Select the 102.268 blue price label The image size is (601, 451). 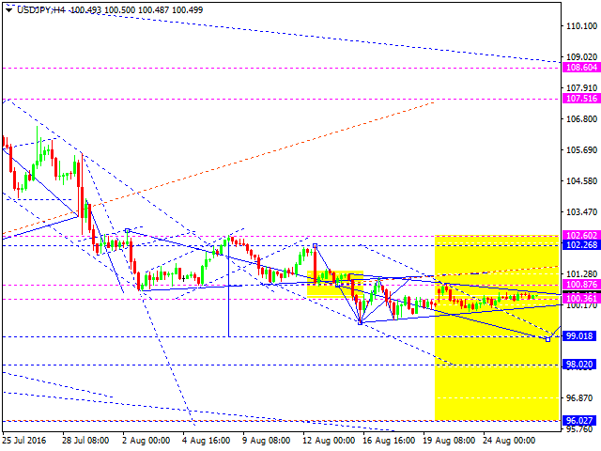(x=581, y=245)
